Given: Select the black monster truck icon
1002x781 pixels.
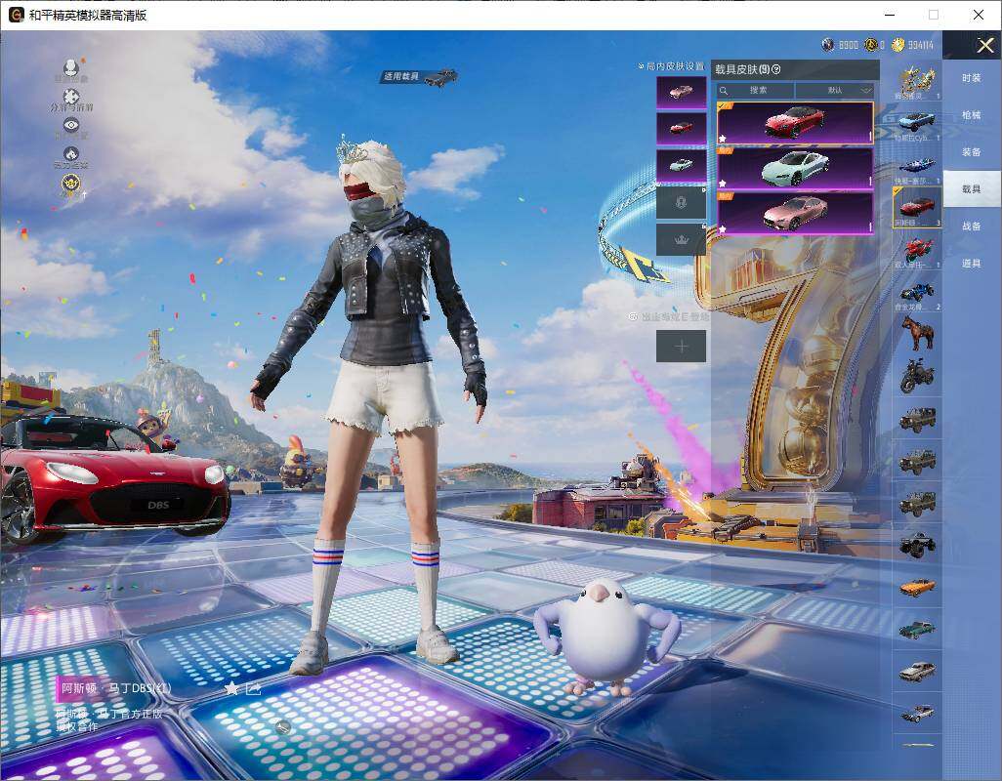Looking at the screenshot, I should tap(918, 545).
